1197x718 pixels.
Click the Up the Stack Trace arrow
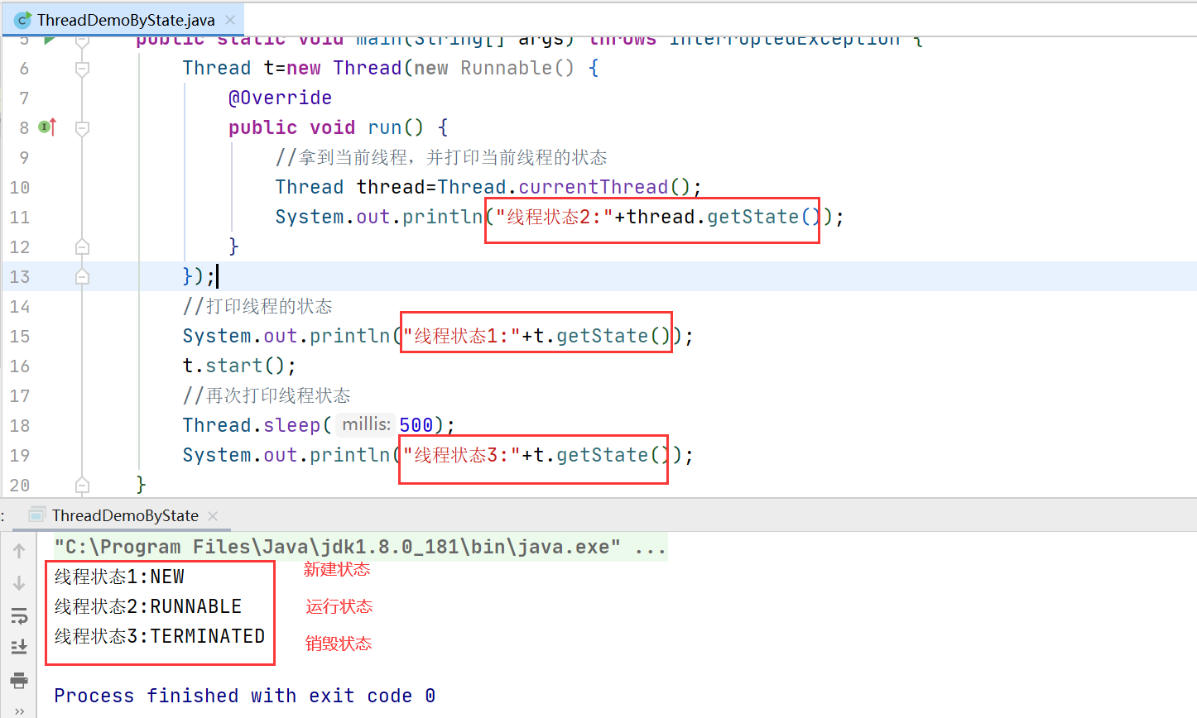[19, 550]
